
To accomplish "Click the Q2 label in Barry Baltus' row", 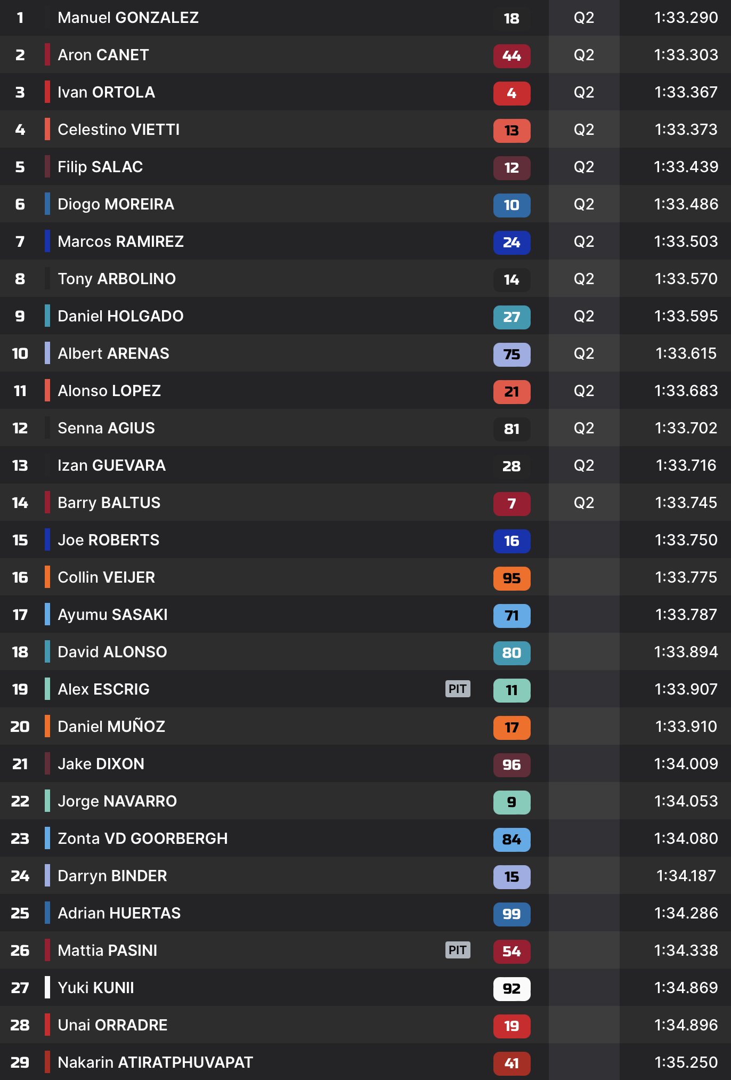I will click(583, 503).
